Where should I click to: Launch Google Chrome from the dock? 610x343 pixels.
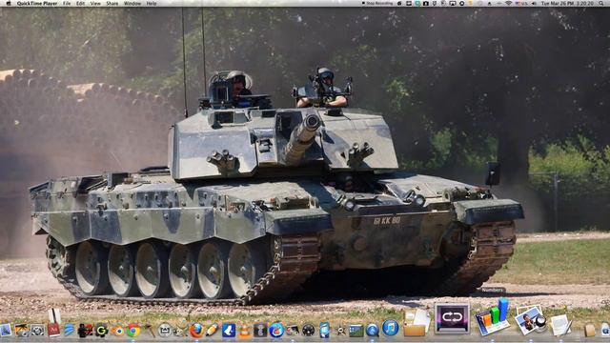(133, 330)
